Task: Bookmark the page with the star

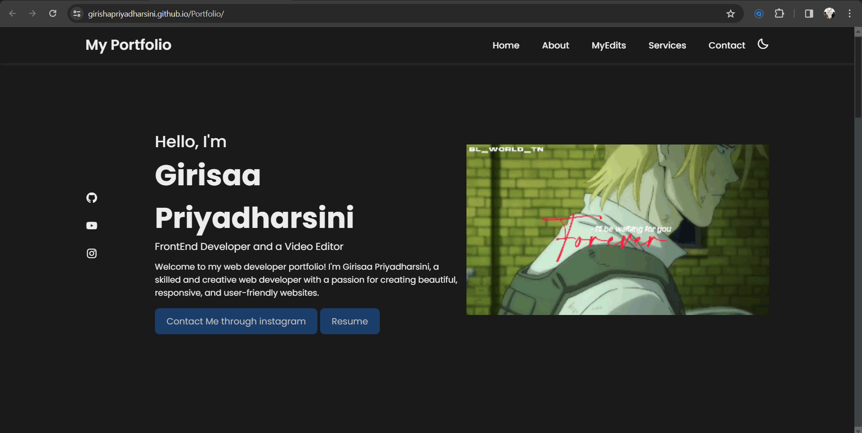Action: point(730,13)
